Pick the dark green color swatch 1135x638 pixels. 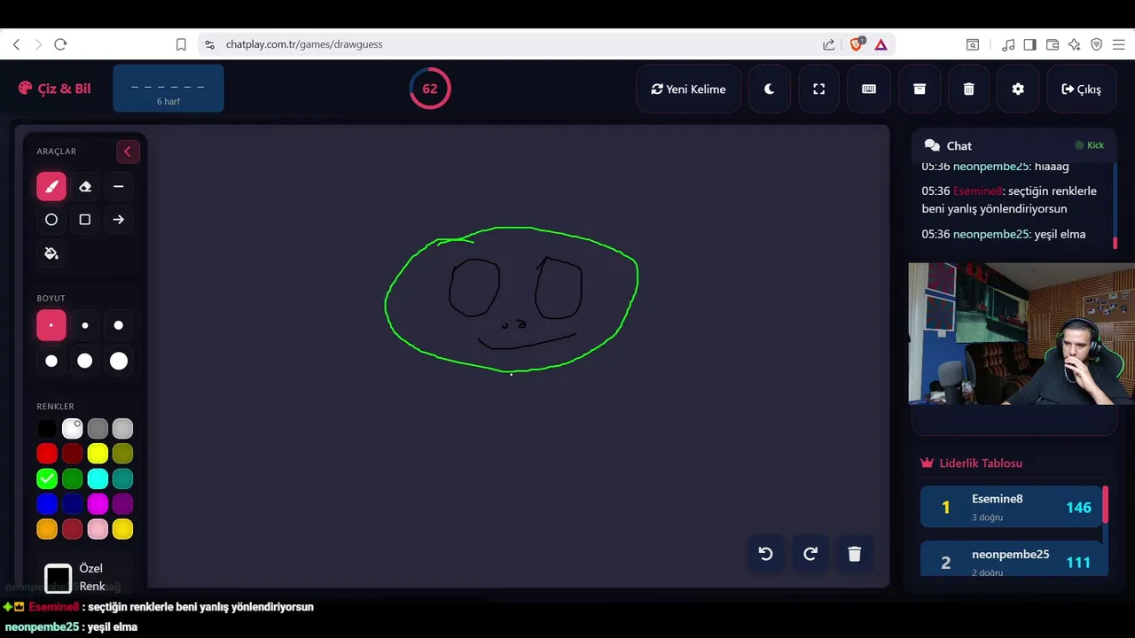(x=73, y=479)
